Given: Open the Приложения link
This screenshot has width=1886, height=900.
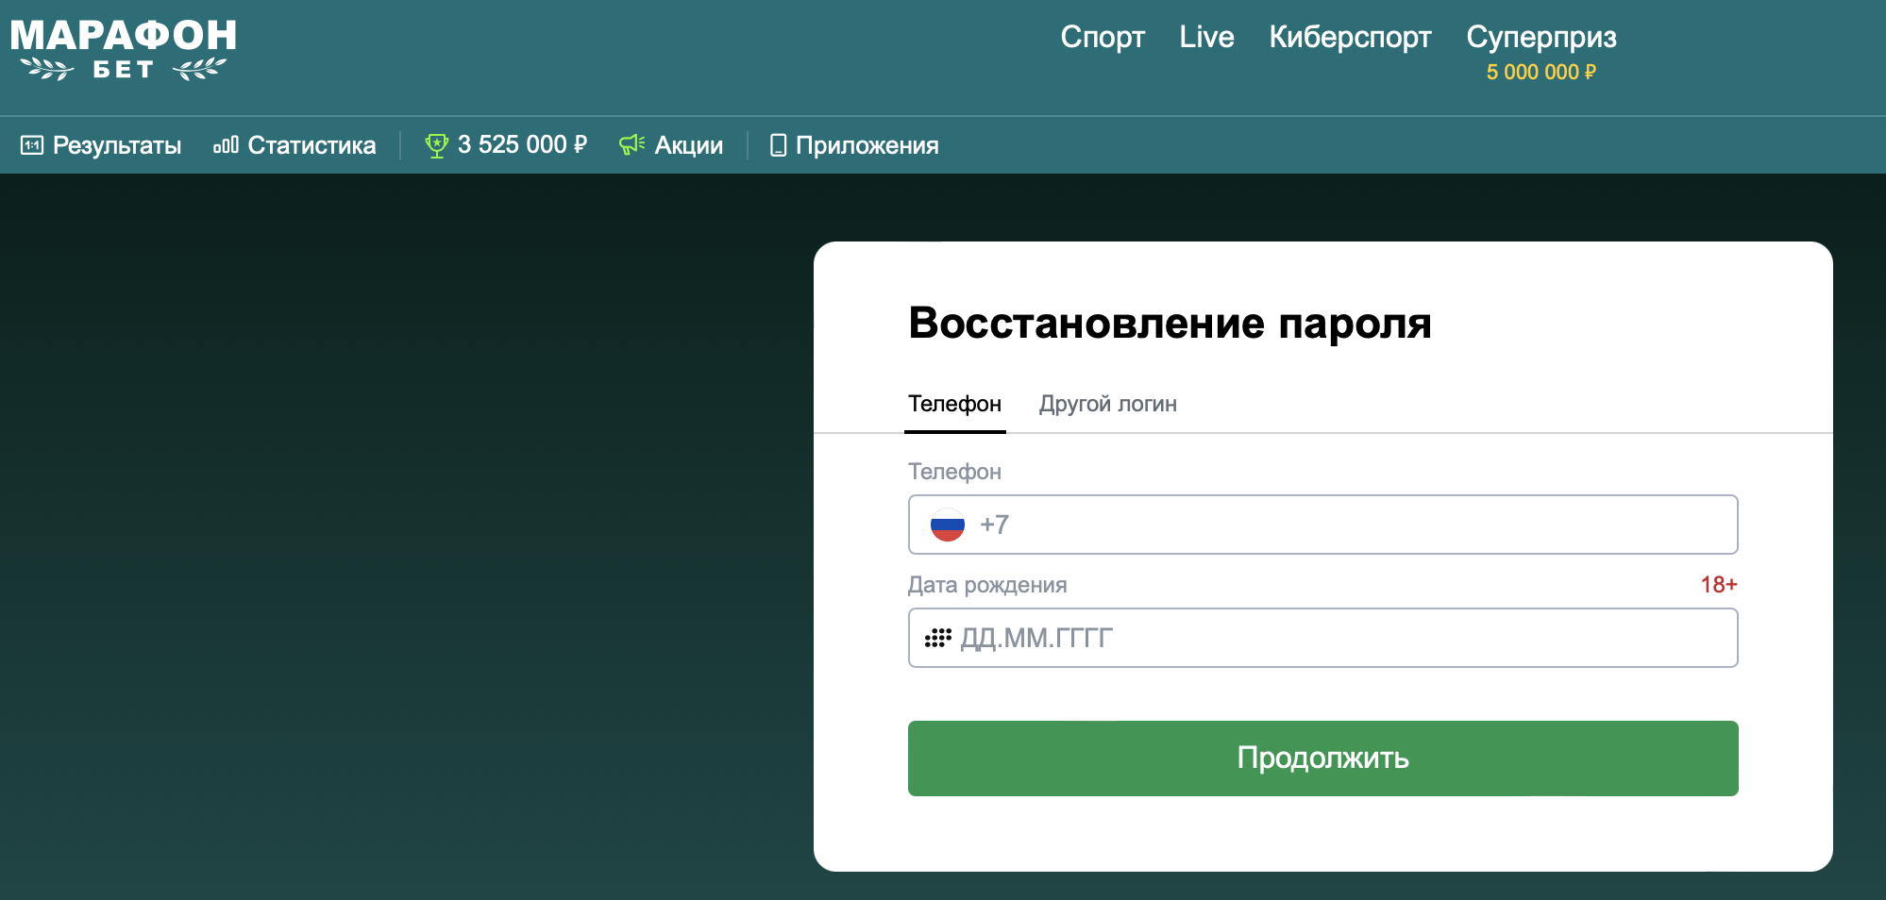Looking at the screenshot, I should click(867, 145).
